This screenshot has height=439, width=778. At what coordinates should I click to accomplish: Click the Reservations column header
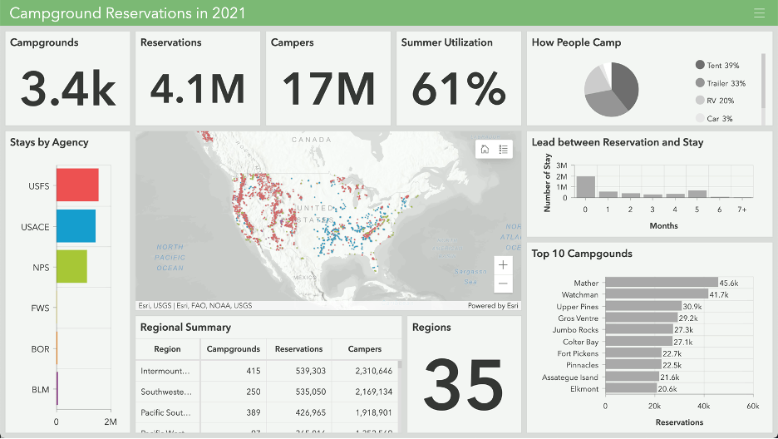[x=298, y=349]
